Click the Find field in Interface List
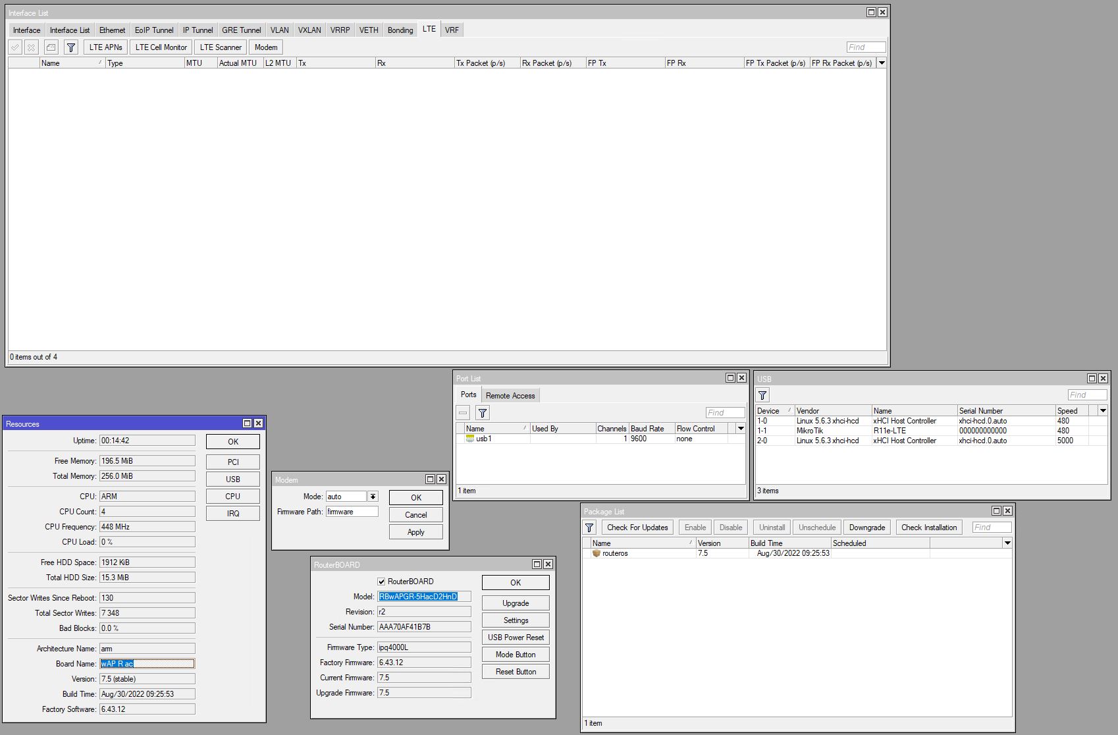Viewport: 1118px width, 735px height. pyautogui.click(x=866, y=47)
